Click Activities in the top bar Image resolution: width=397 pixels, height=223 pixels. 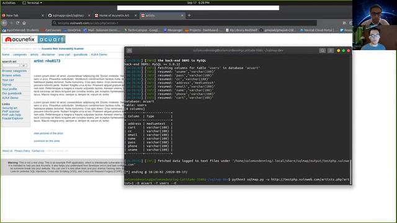9,2
